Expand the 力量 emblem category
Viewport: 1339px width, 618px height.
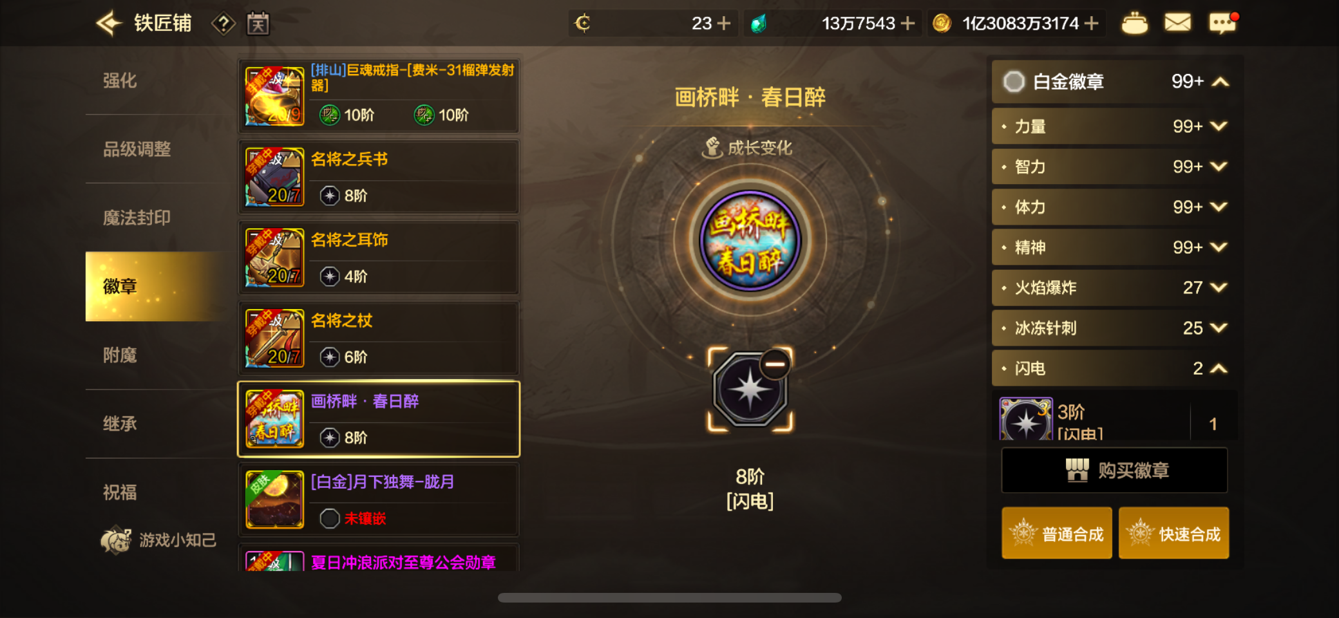coord(1219,126)
